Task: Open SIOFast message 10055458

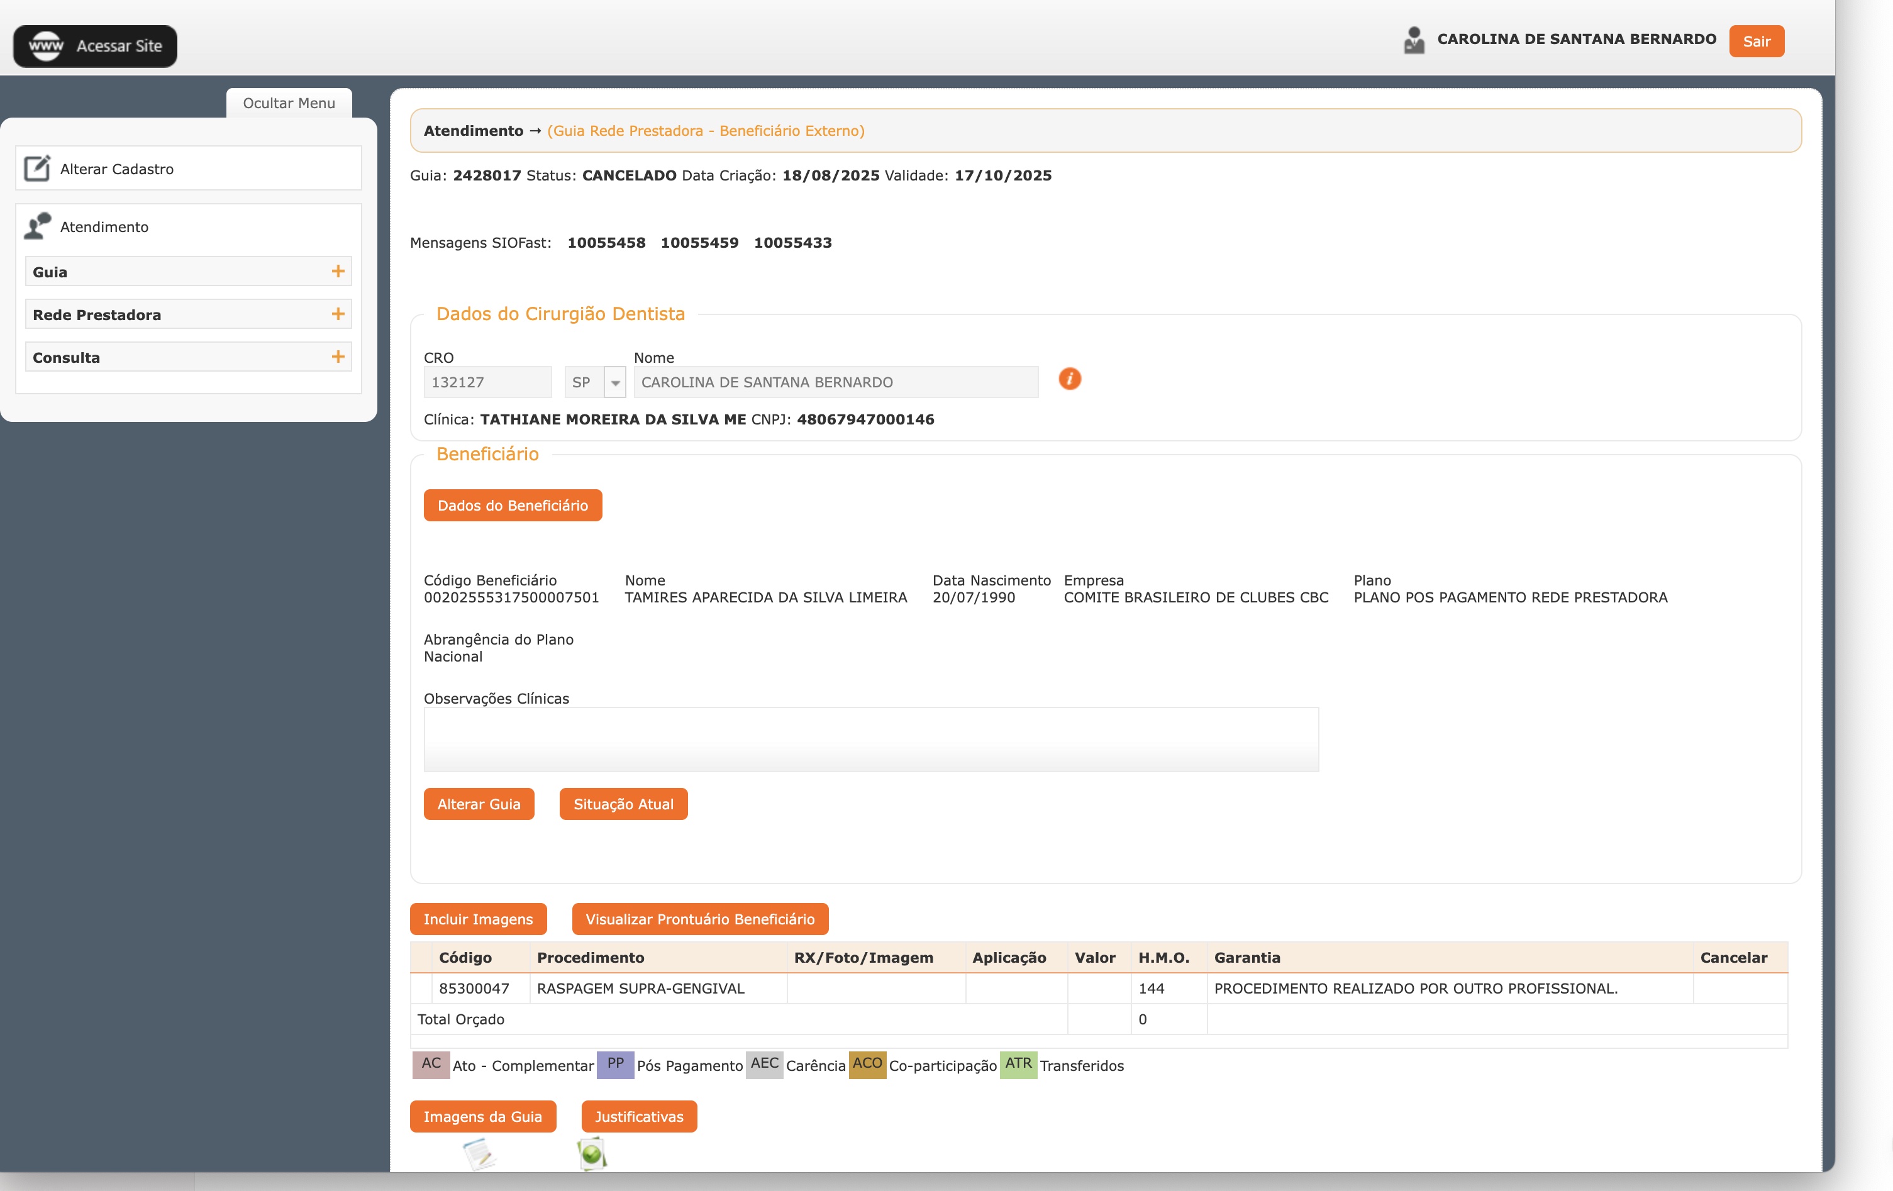Action: pyautogui.click(x=606, y=243)
